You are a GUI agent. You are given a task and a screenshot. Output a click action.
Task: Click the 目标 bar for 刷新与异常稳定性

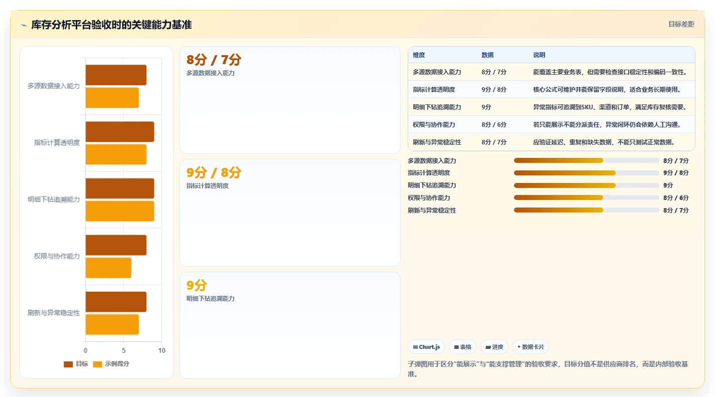pos(116,302)
